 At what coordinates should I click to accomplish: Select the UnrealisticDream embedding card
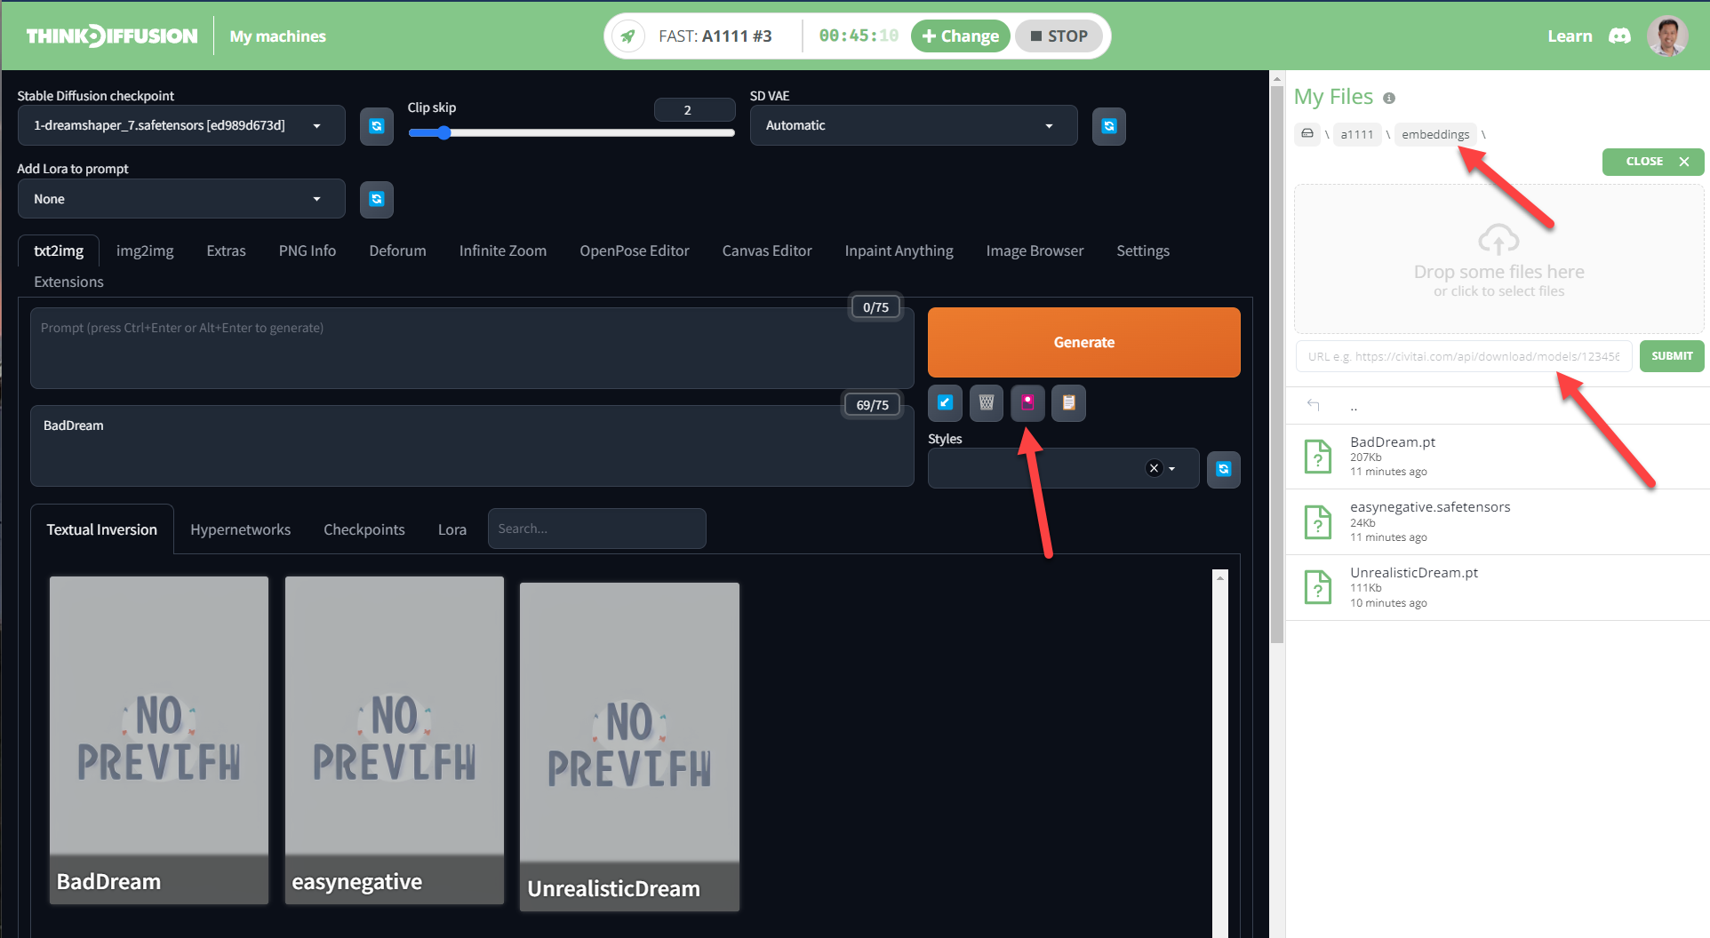629,747
